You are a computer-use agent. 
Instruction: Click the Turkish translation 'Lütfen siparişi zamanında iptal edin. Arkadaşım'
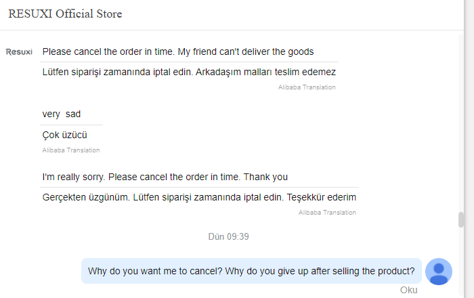click(189, 72)
